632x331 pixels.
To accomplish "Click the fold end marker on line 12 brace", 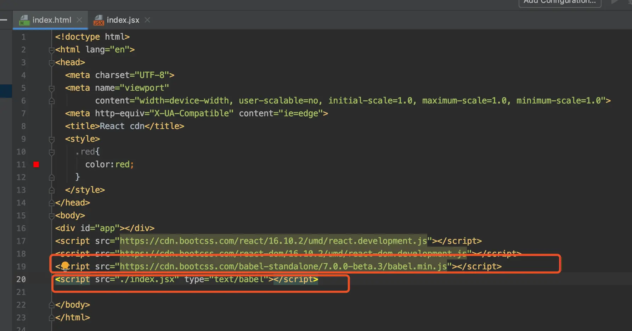I will pos(52,178).
